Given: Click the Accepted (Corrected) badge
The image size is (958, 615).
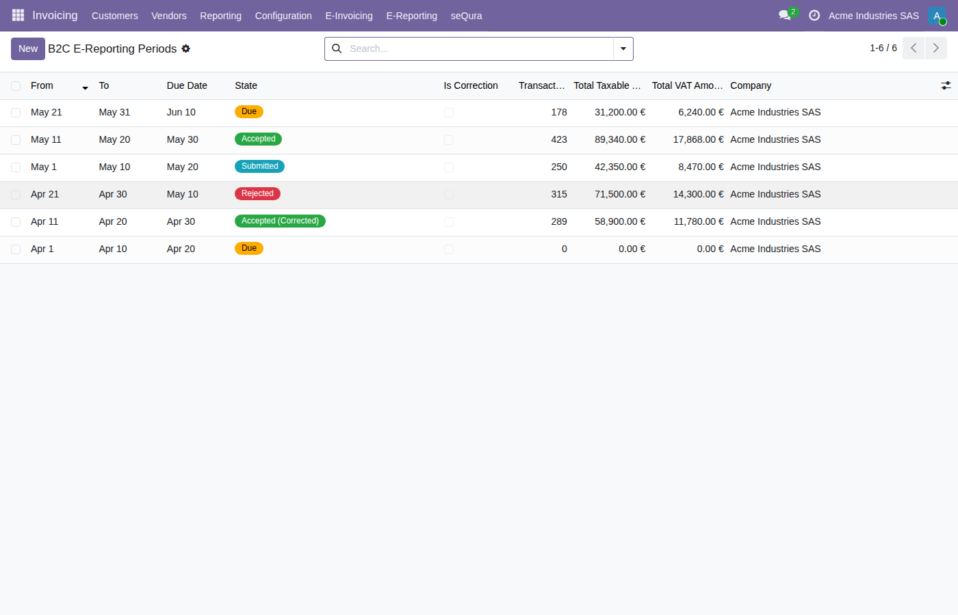Looking at the screenshot, I should (280, 221).
